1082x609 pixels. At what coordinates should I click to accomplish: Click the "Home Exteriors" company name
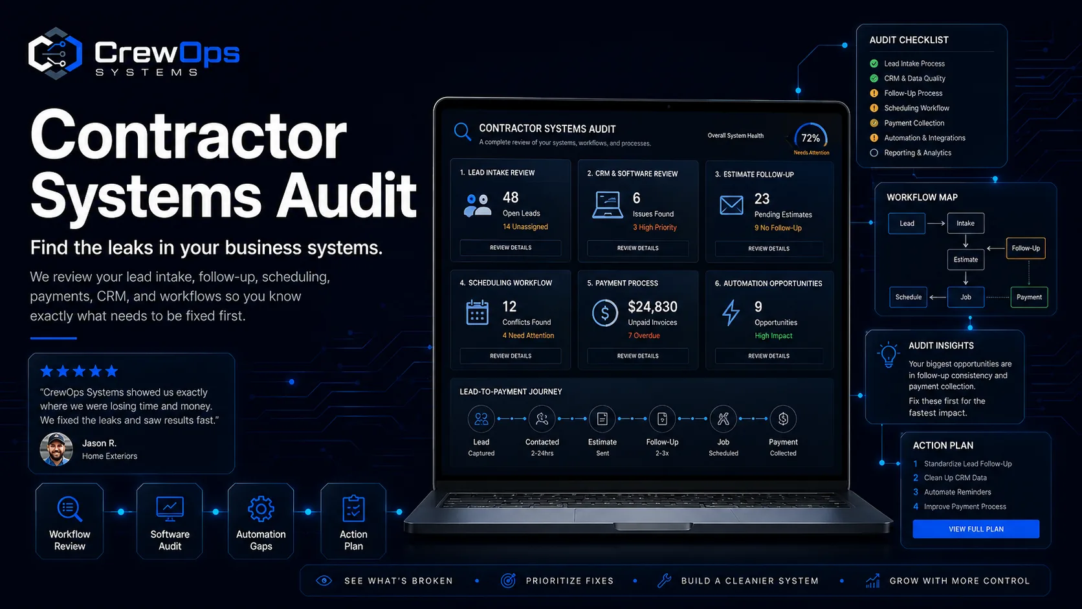(109, 456)
